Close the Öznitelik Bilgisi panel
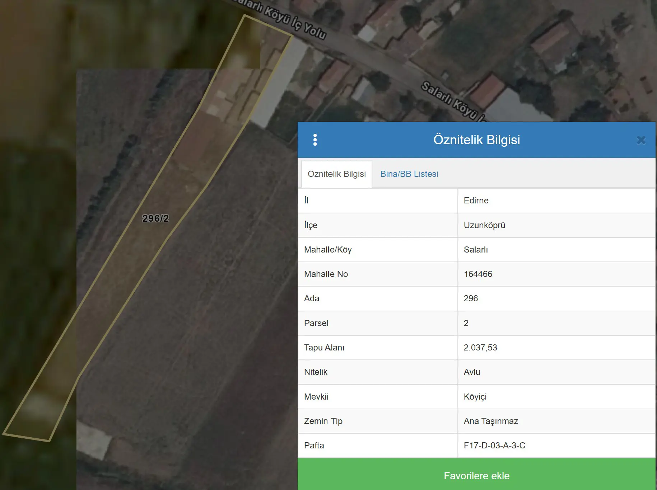The height and width of the screenshot is (490, 657). (641, 140)
